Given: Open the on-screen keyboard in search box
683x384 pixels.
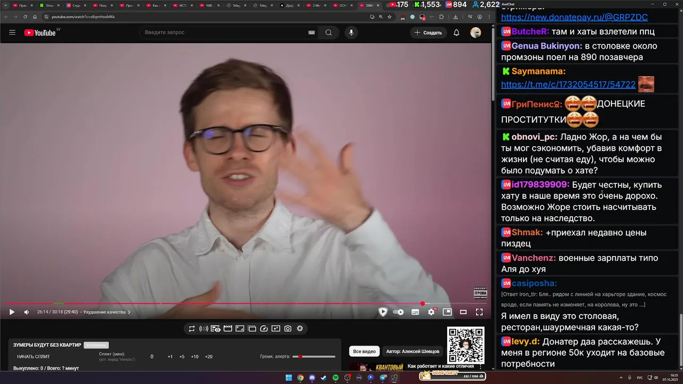Looking at the screenshot, I should tap(312, 33).
